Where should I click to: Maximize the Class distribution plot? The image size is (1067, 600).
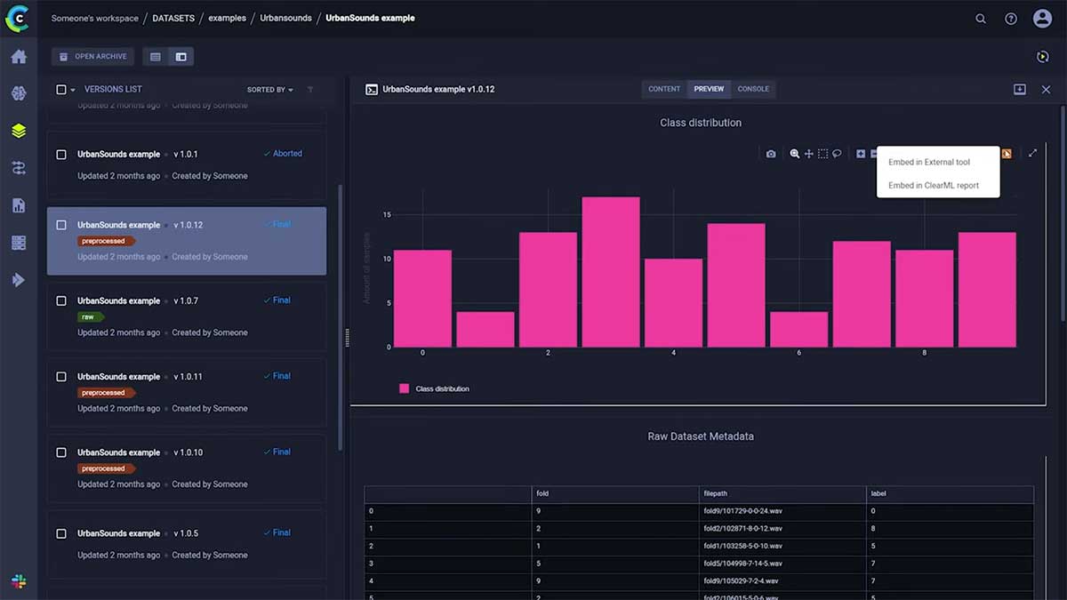click(x=1032, y=153)
